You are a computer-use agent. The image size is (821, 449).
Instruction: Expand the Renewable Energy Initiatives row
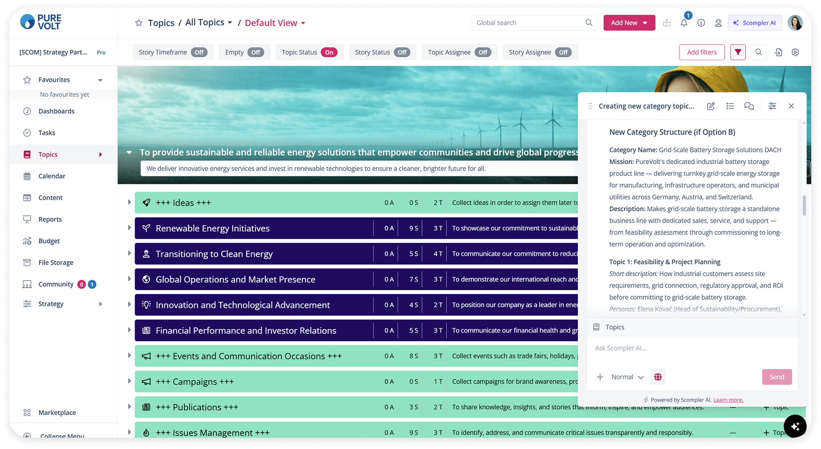pos(129,228)
